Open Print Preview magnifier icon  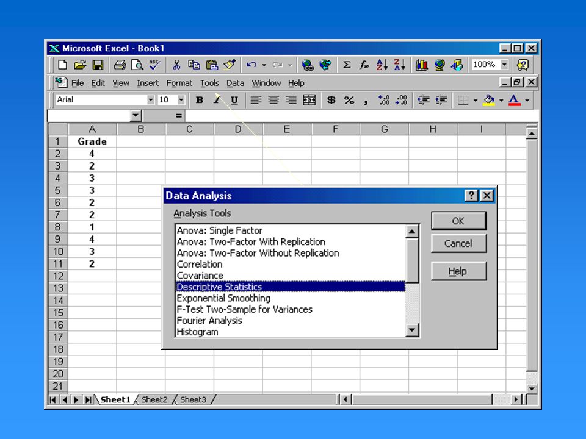[x=137, y=65]
